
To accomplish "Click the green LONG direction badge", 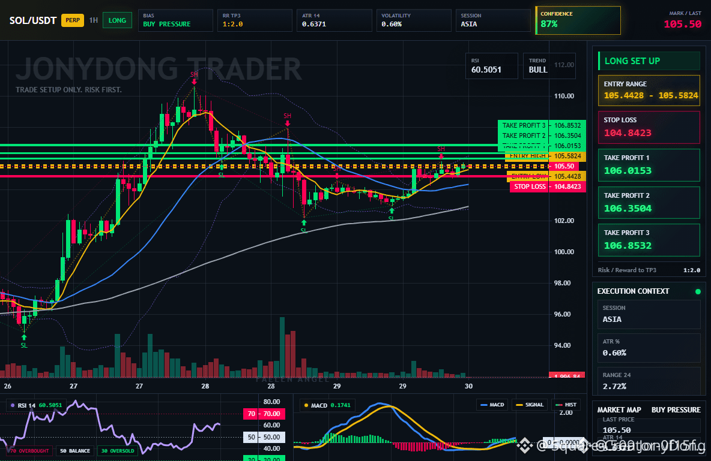I will coord(117,20).
